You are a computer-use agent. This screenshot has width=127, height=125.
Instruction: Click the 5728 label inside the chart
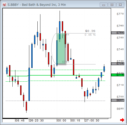pos(66,62)
